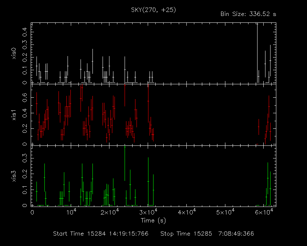Click the 4×10^4 x-axis tick label

coord(187,212)
